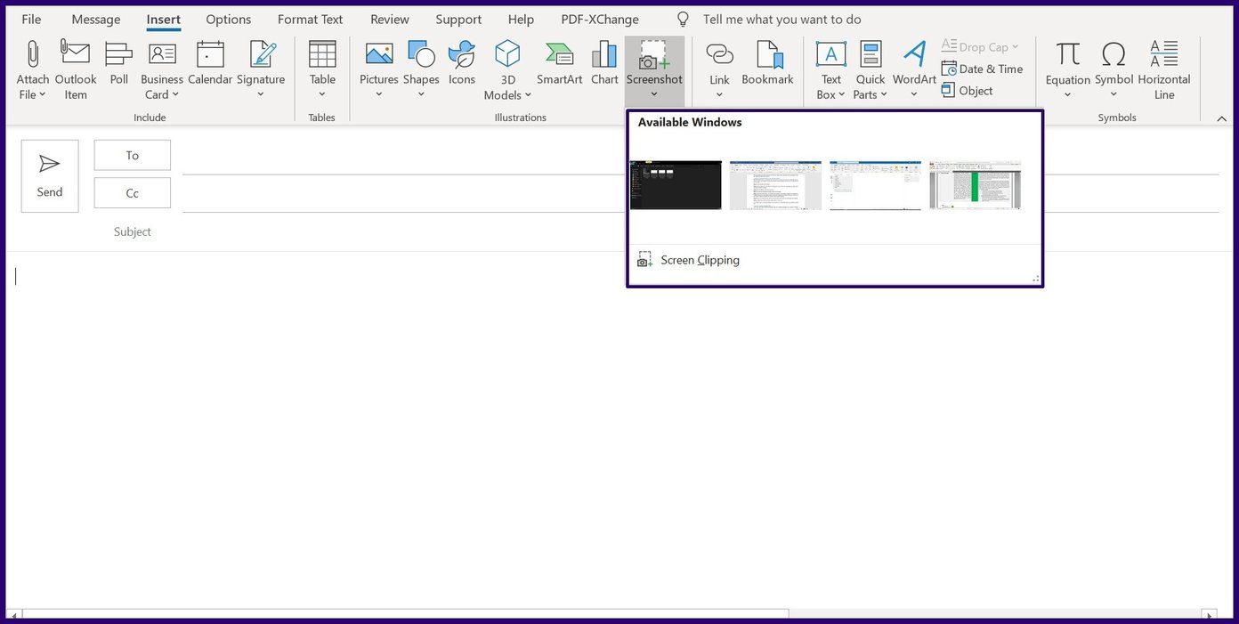Expand the Attach File dropdown arrow
Viewport: 1239px width, 624px height.
(x=42, y=94)
